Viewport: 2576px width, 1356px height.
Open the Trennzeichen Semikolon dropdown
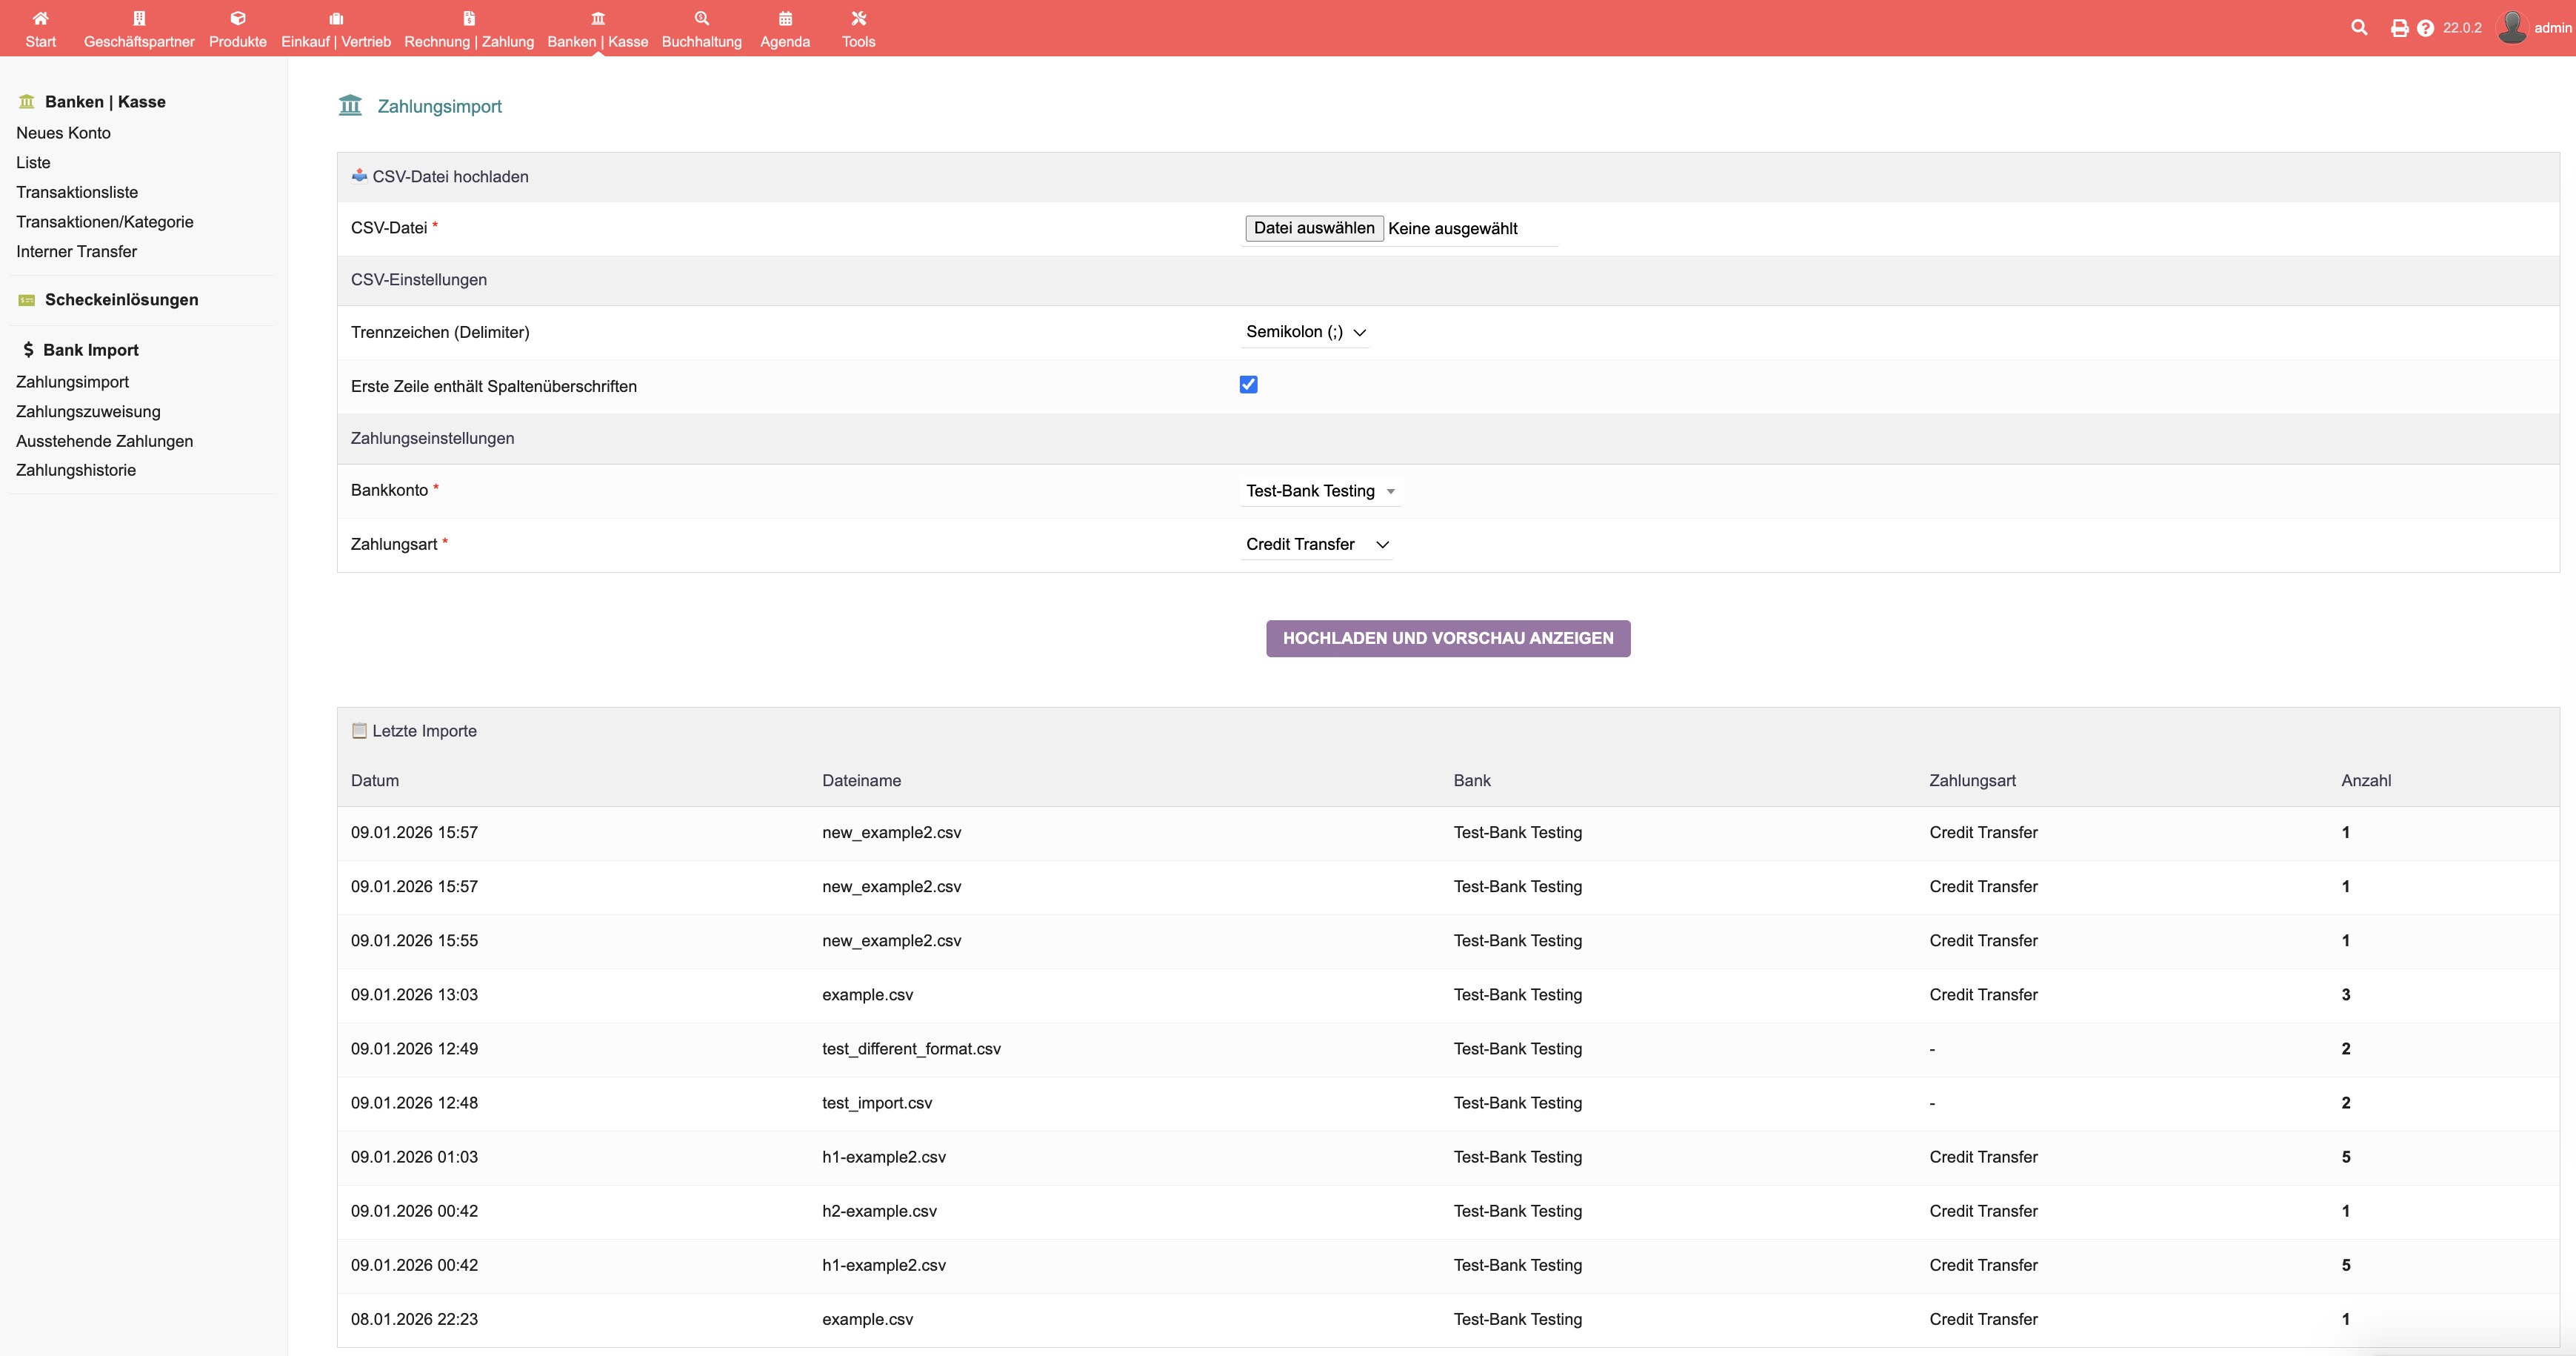point(1304,332)
